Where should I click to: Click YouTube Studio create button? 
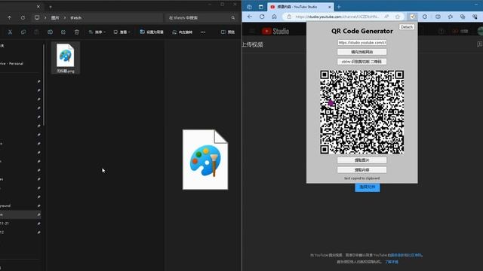click(x=460, y=31)
